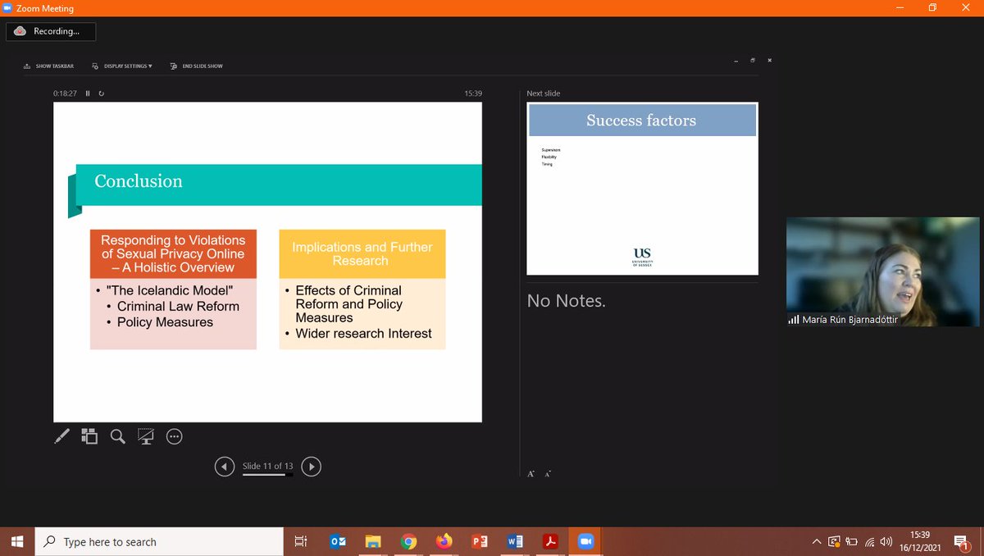The width and height of the screenshot is (984, 556).
Task: Click the 'Slide 11 of 13' counter
Action: 268,466
